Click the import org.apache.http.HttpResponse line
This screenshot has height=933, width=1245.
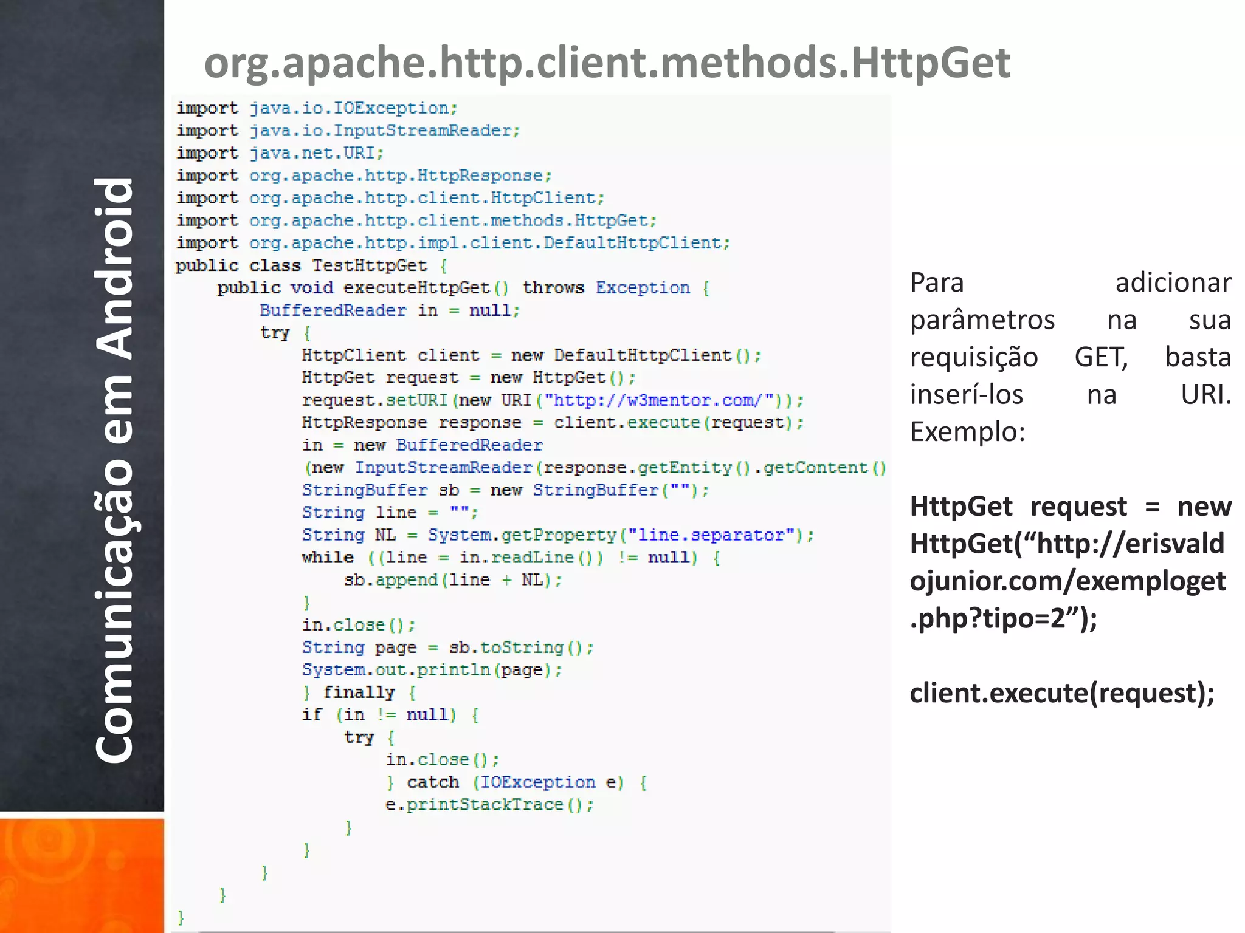(x=364, y=176)
